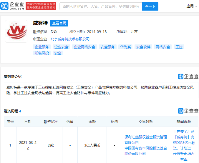The width and height of the screenshot is (199, 163).
Task: Click the 威努特 company logo thumbnail
Action: 16,31
